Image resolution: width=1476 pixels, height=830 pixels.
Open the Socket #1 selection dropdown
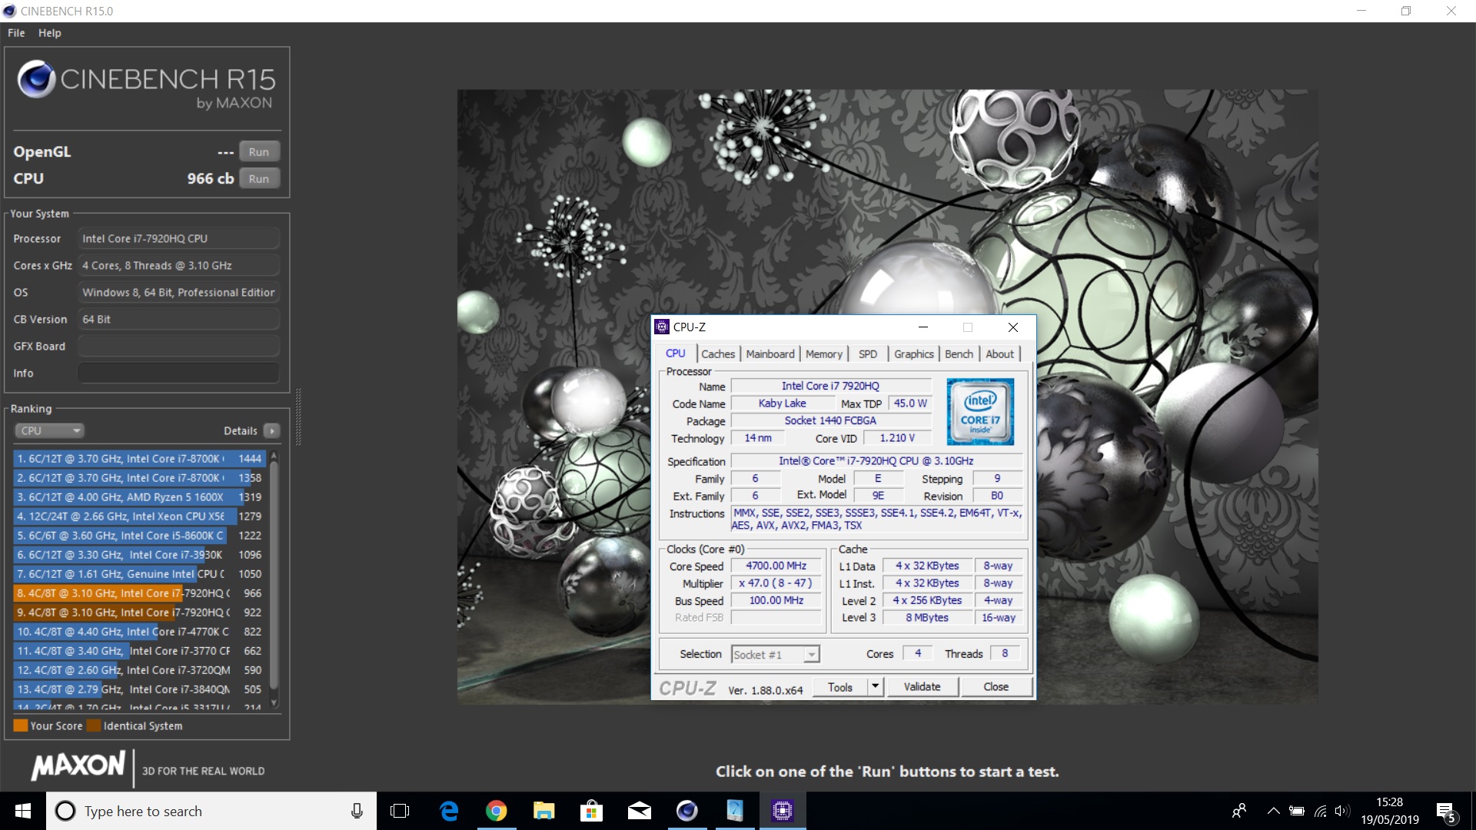pos(775,655)
